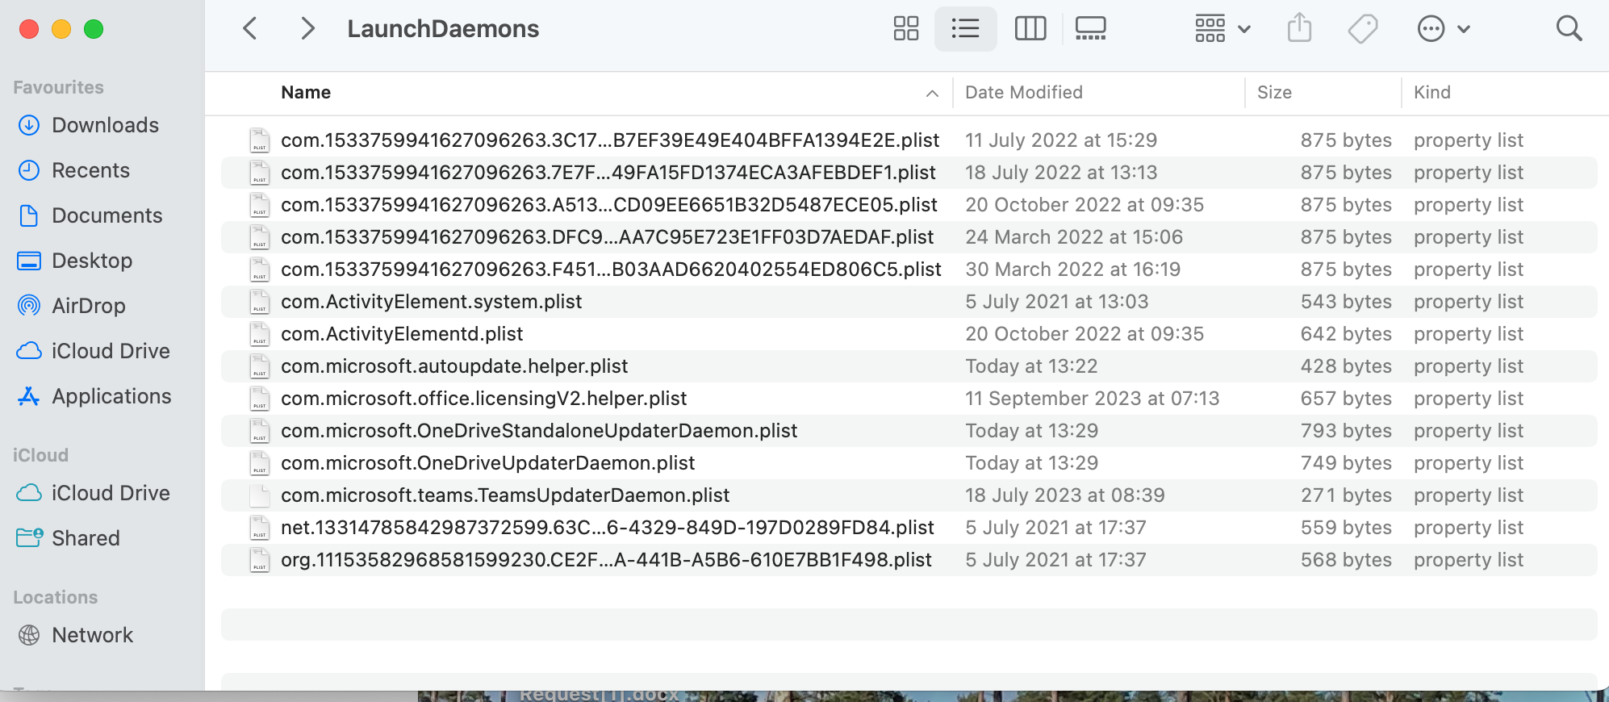Screen dimensions: 1609x702
Task: Select com.microsoft.teams.TeamsUpdaterDaemon.plist file
Action: (505, 495)
